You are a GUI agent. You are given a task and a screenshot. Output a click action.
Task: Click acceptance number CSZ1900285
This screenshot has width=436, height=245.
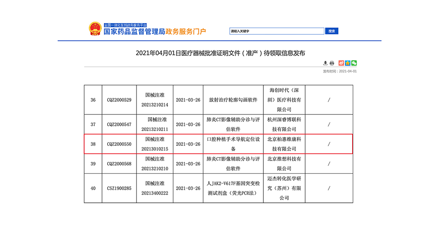[119, 188]
